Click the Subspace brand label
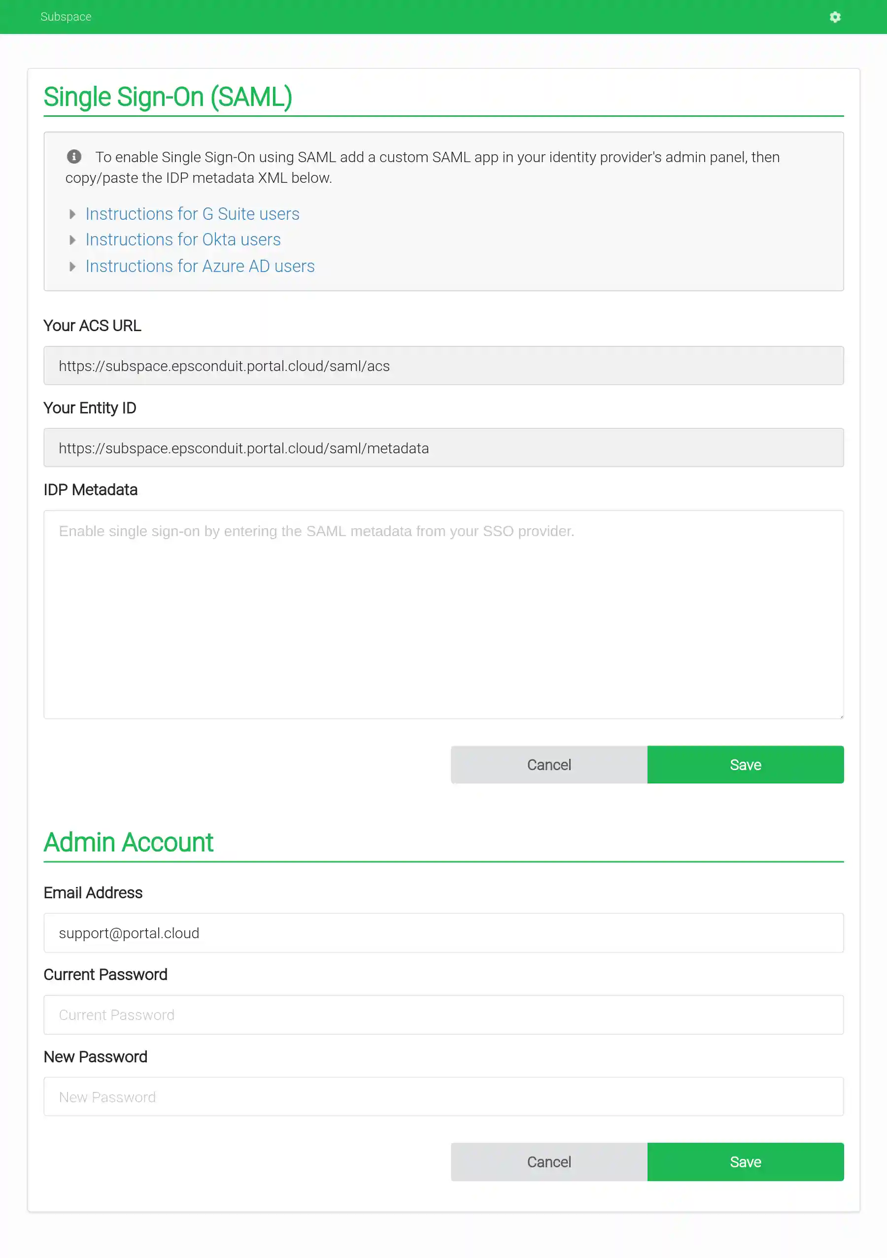This screenshot has height=1258, width=887. pos(65,16)
